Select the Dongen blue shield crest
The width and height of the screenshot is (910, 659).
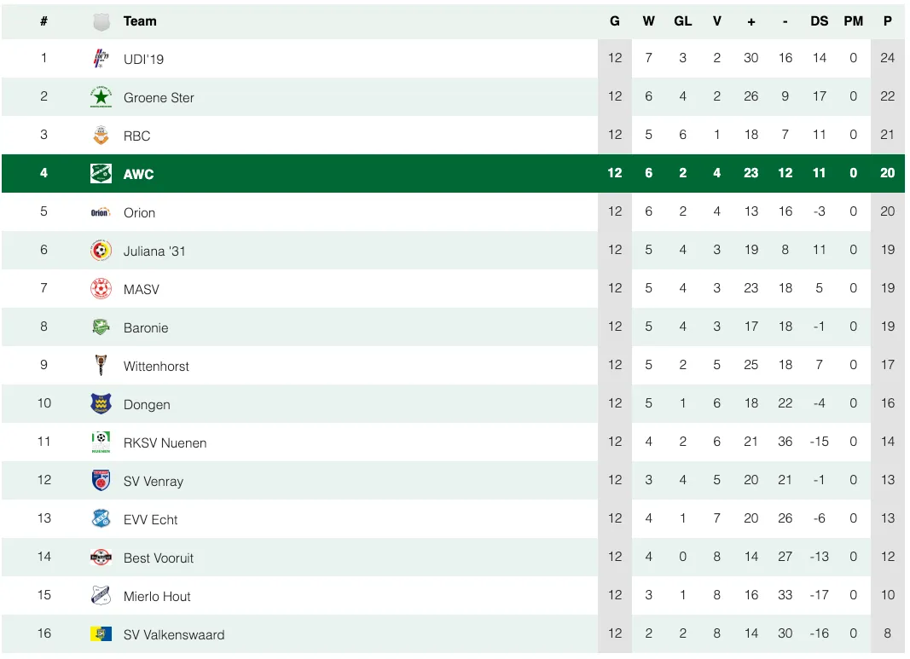point(101,404)
